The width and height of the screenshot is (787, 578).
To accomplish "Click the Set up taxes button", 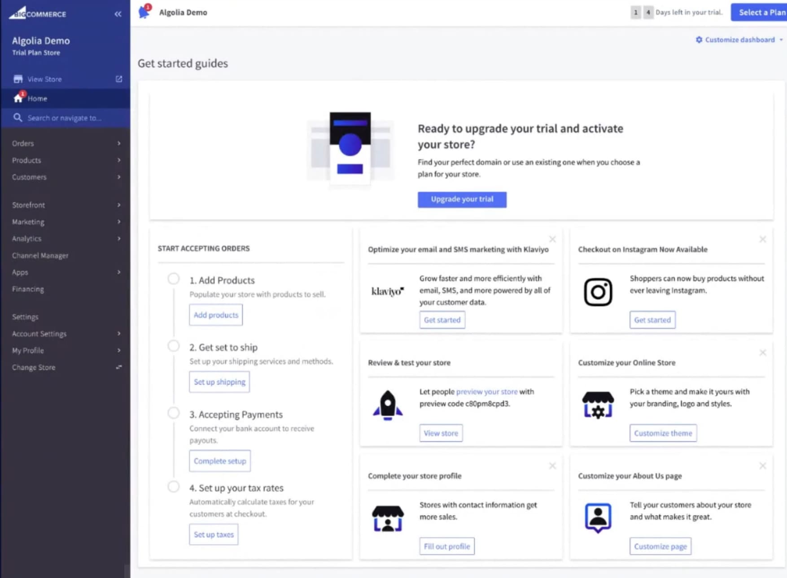I will pyautogui.click(x=214, y=535).
